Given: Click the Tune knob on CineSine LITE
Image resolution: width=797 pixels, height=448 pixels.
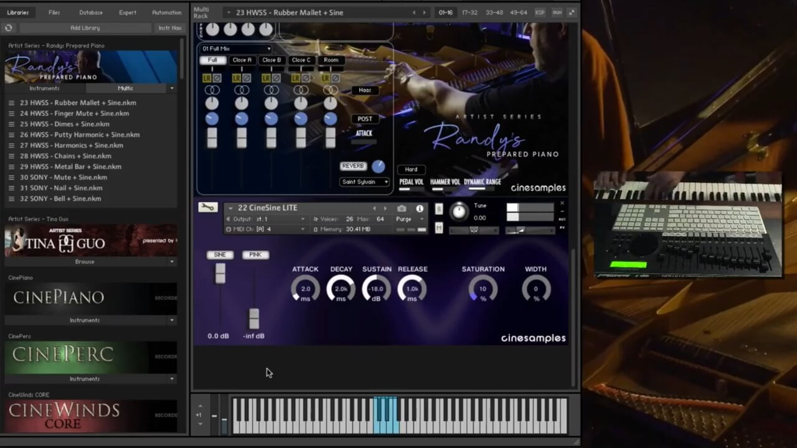Looking at the screenshot, I should [459, 212].
